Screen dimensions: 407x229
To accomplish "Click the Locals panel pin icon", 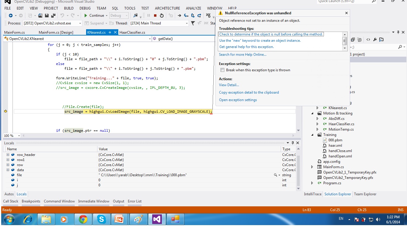I will [x=293, y=143].
